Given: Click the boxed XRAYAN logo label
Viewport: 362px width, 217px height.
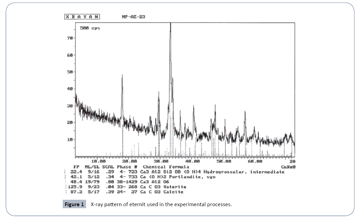Looking at the screenshot, I should click(81, 17).
